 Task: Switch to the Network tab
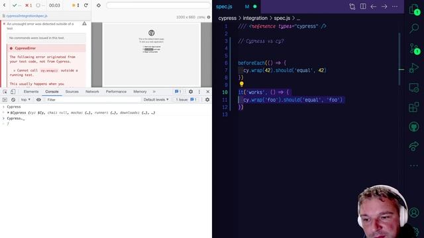[x=92, y=92]
